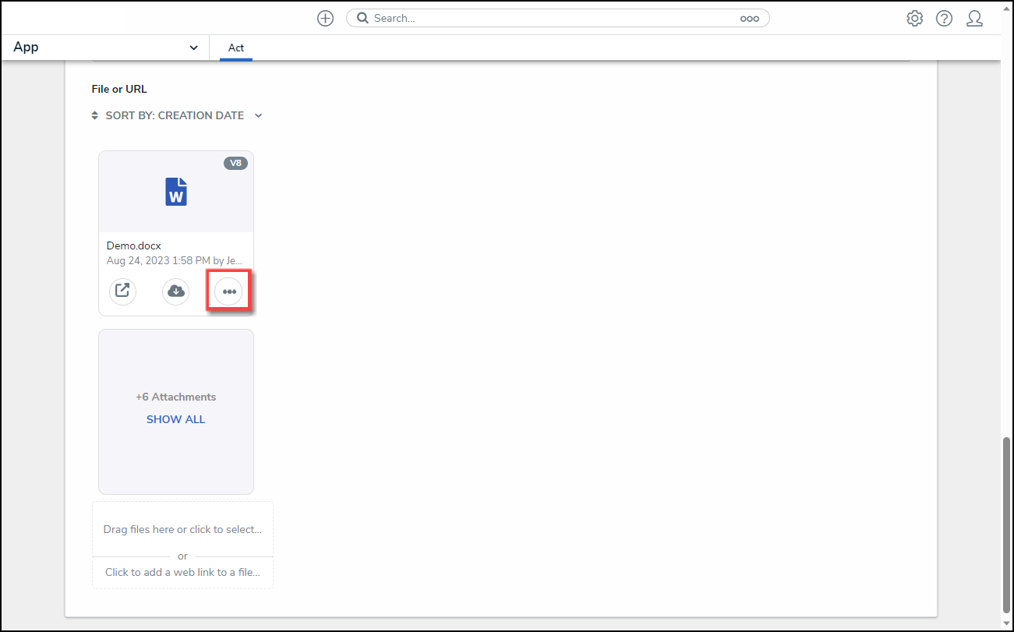This screenshot has height=632, width=1014.
Task: Open the settings gear menu
Action: (915, 19)
